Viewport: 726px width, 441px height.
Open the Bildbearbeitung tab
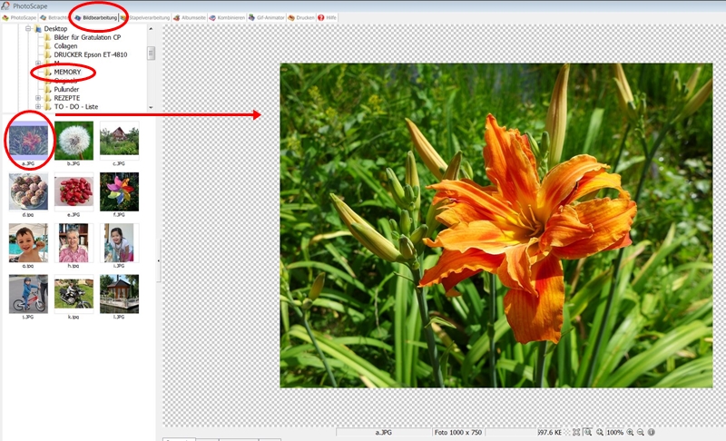[x=100, y=17]
